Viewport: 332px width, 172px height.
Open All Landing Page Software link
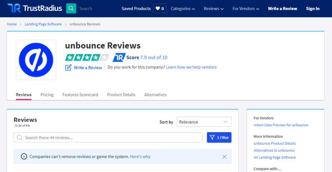[275, 157]
